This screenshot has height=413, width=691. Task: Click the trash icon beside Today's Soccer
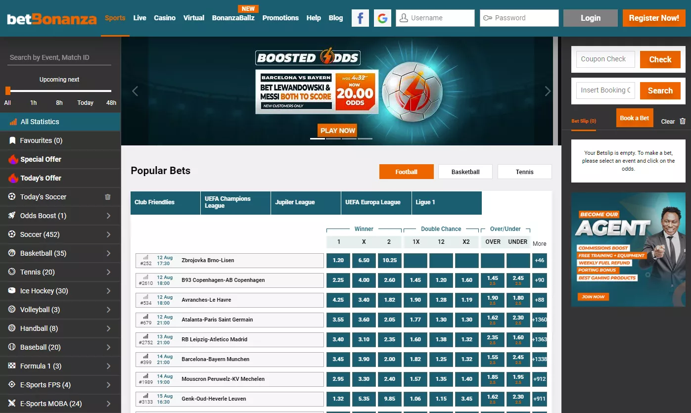(x=107, y=196)
